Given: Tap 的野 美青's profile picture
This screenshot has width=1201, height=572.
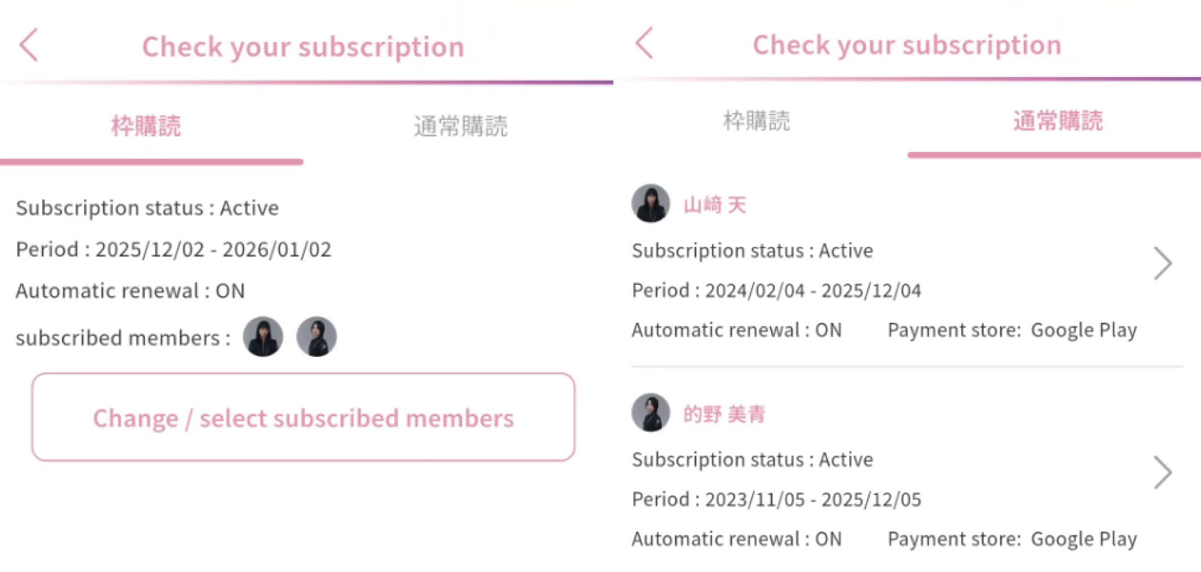Looking at the screenshot, I should click(x=650, y=413).
